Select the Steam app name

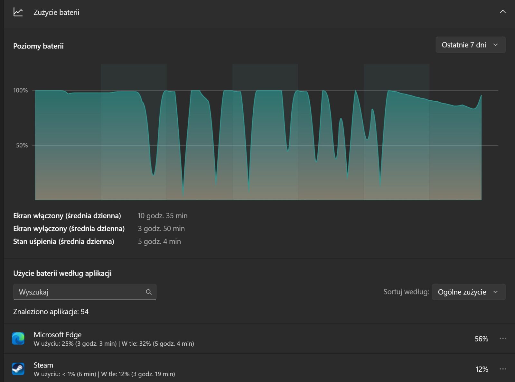pos(43,365)
